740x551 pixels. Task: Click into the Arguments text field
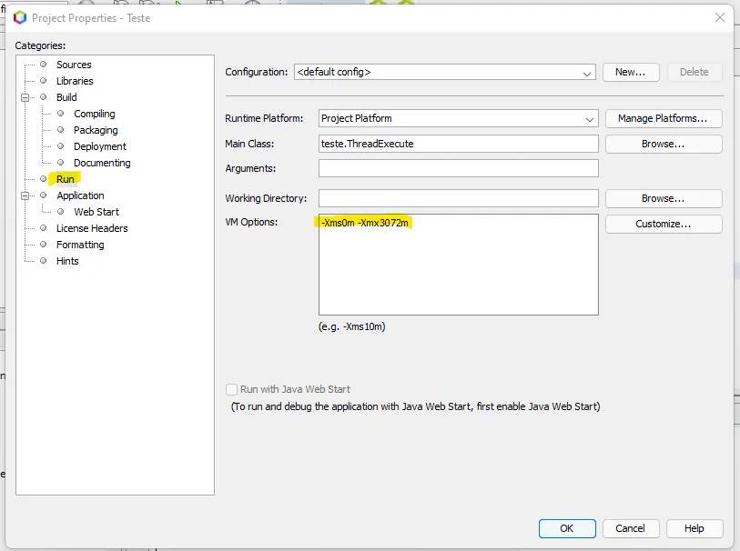458,168
